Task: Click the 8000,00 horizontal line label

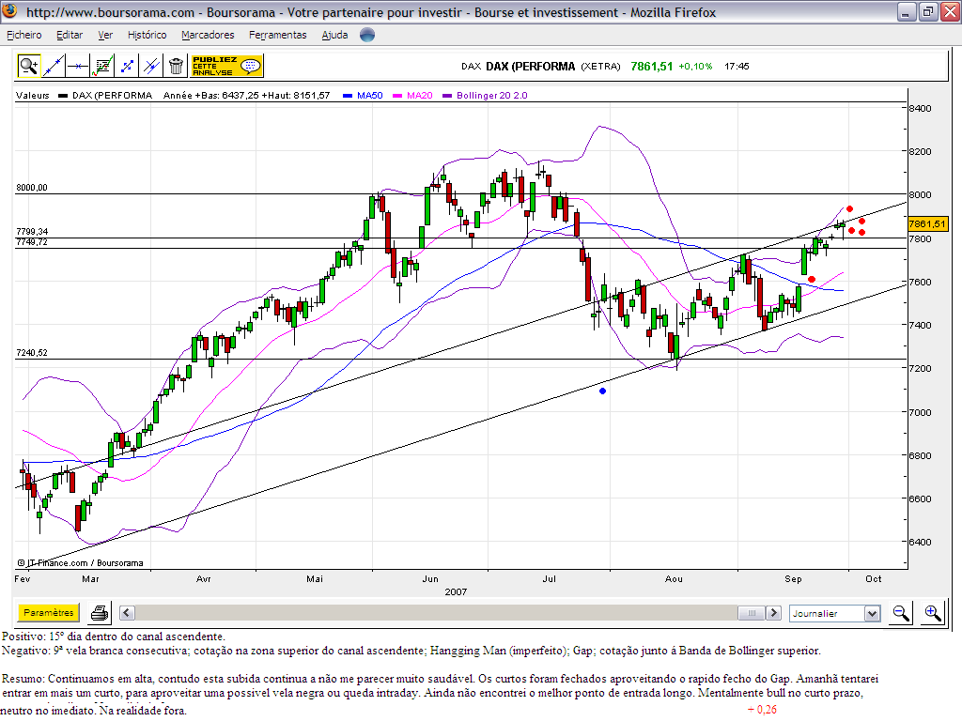Action: click(32, 188)
